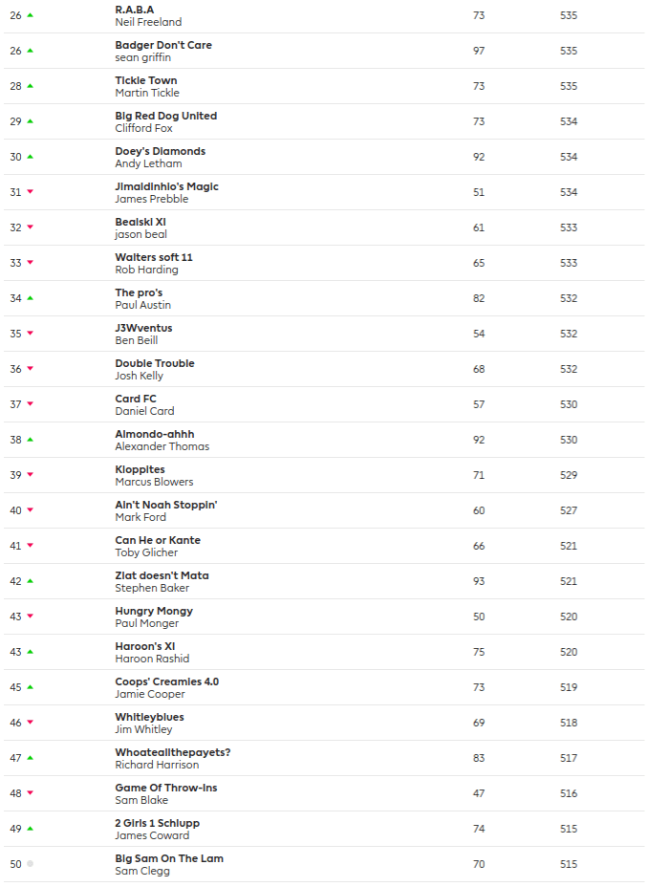Open Big Red Dog United team link

click(165, 116)
